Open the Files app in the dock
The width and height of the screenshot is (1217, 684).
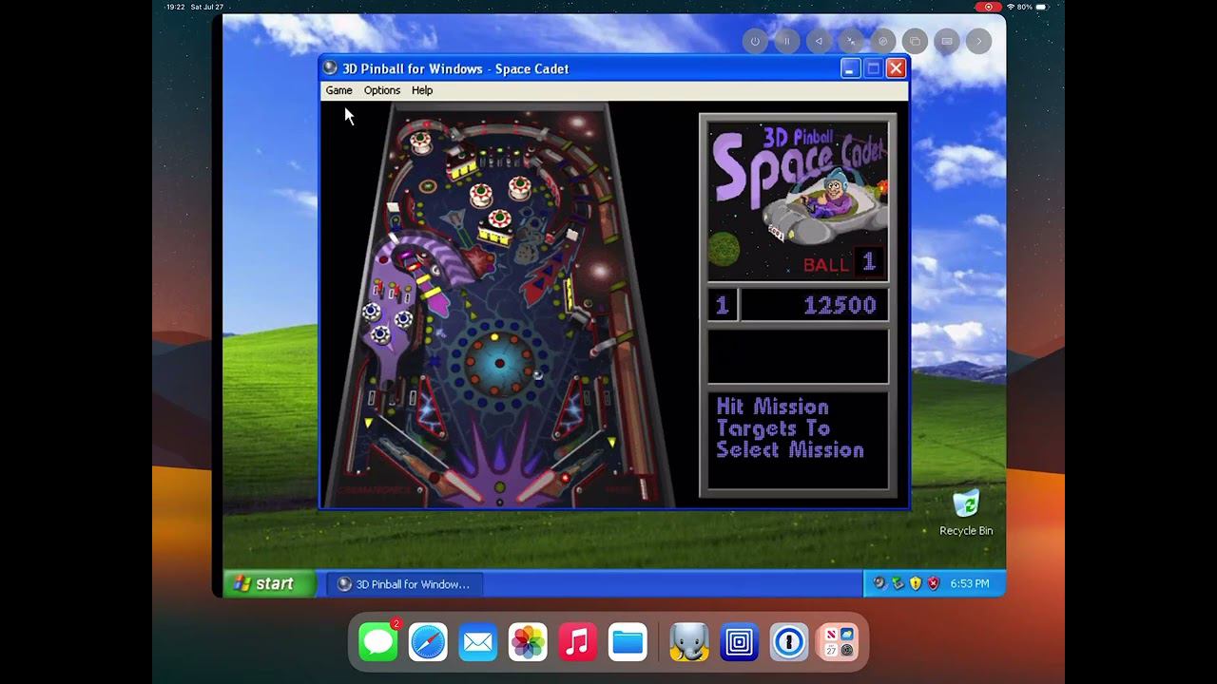(x=628, y=642)
